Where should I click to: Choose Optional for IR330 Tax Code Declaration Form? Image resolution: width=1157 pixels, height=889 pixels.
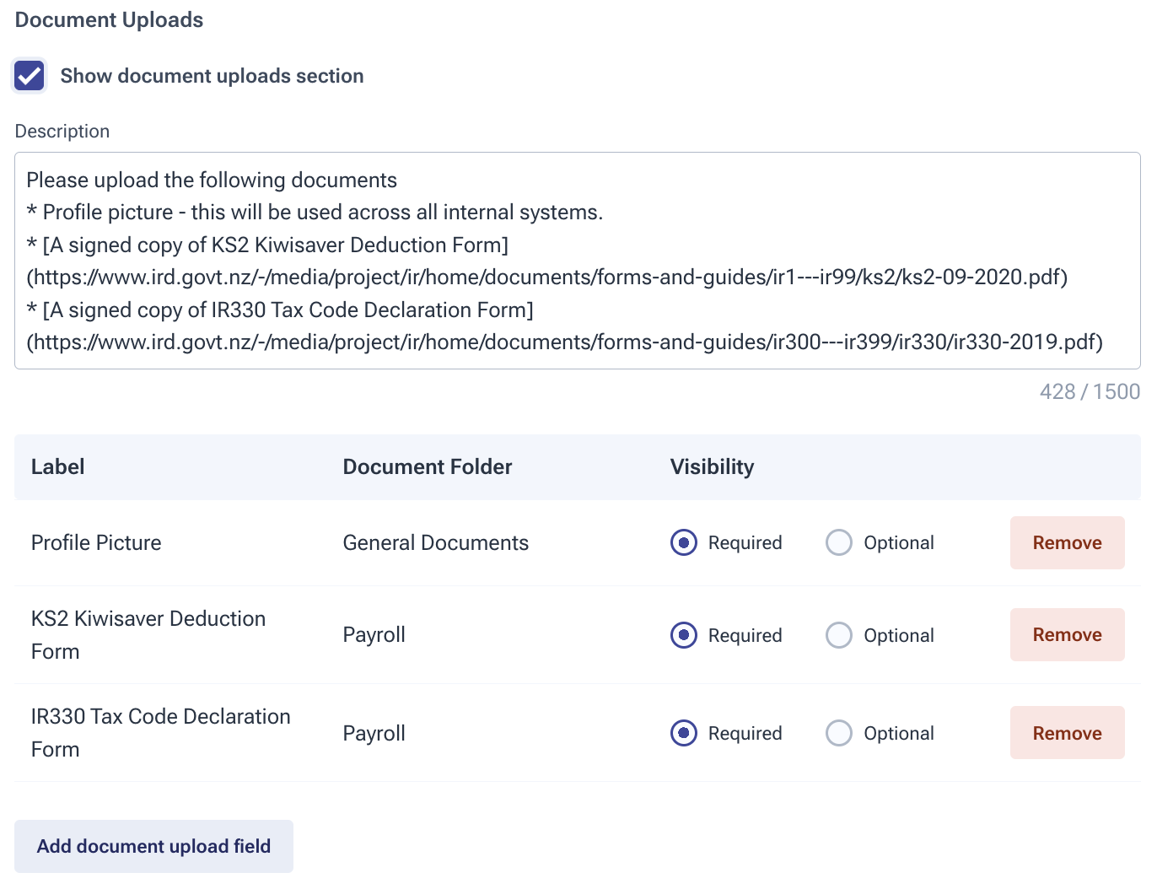pyautogui.click(x=839, y=733)
